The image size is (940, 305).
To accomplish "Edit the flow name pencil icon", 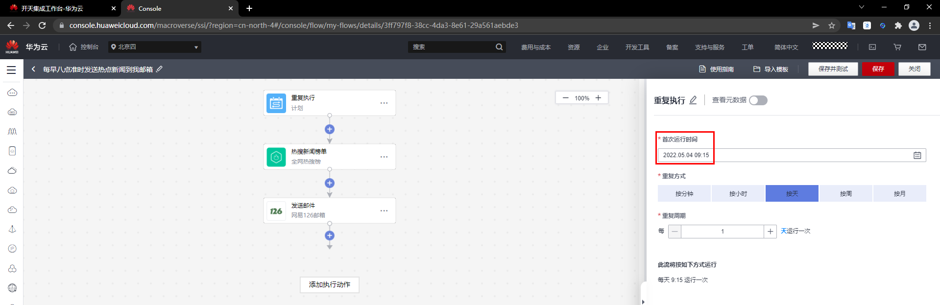I will tap(159, 69).
